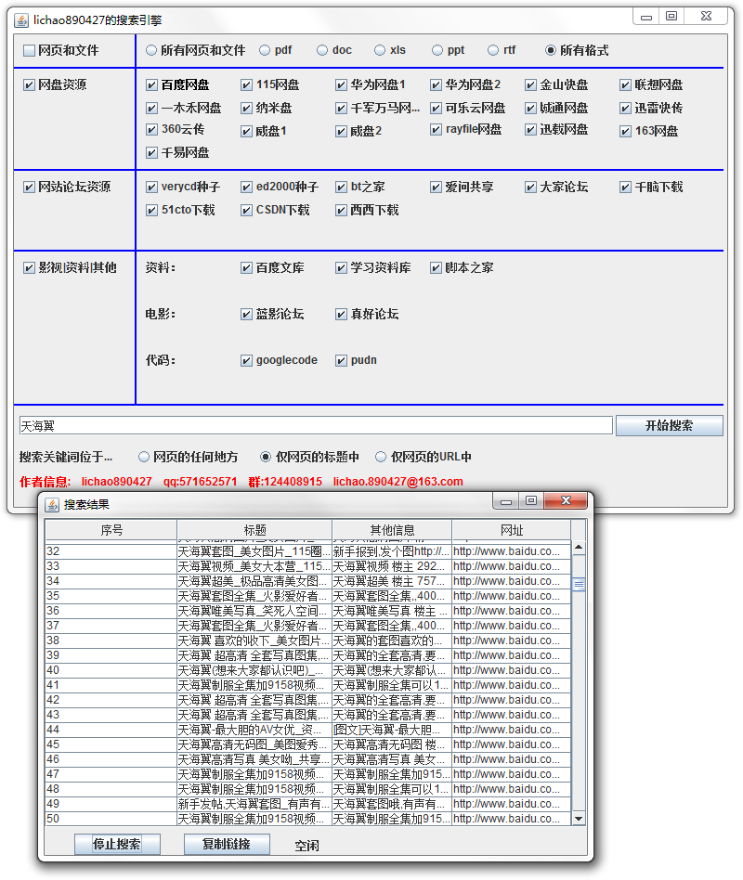This screenshot has height=880, width=743.
Task: Toggle the 迅雷快传 checkbox
Action: tap(626, 108)
